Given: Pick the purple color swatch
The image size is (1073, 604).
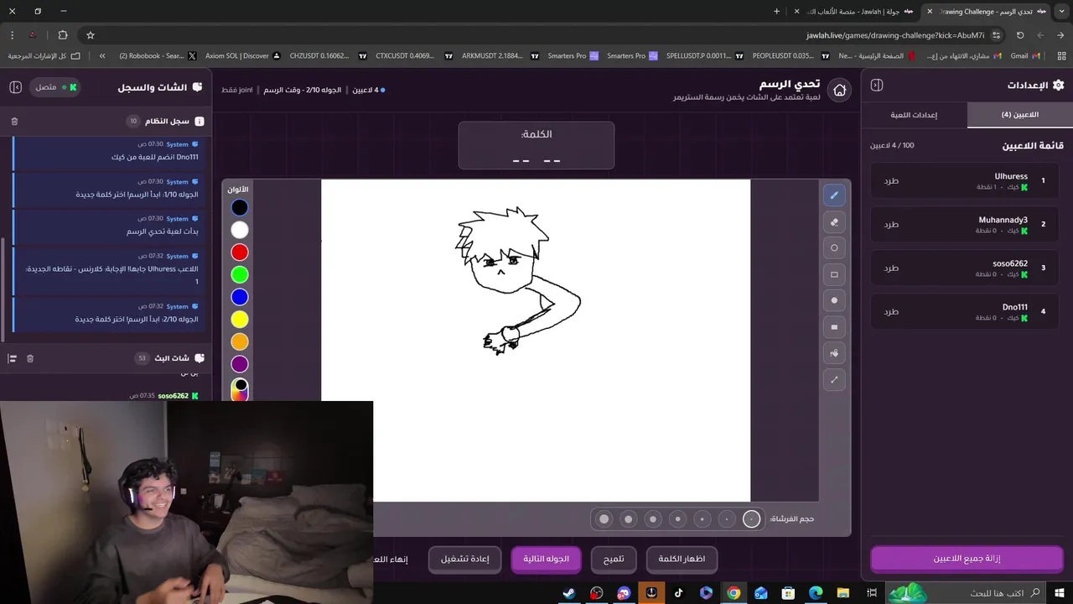Looking at the screenshot, I should pyautogui.click(x=240, y=364).
